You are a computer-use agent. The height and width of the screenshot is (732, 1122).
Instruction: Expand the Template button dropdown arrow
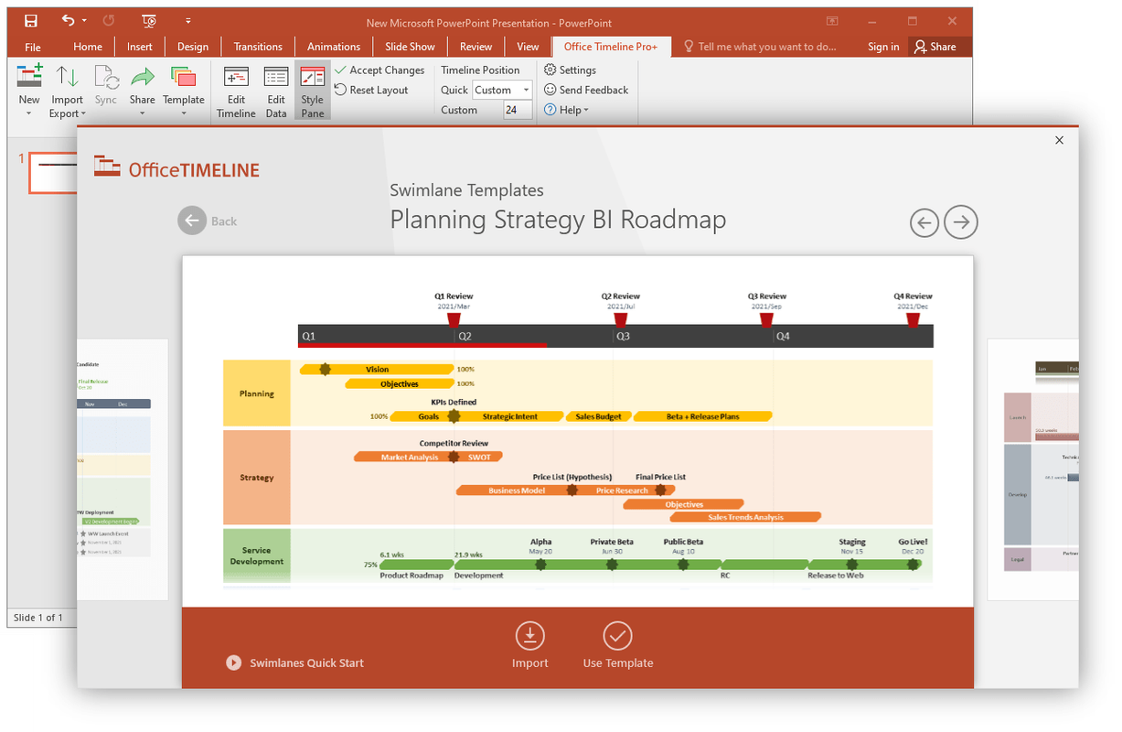click(x=184, y=114)
